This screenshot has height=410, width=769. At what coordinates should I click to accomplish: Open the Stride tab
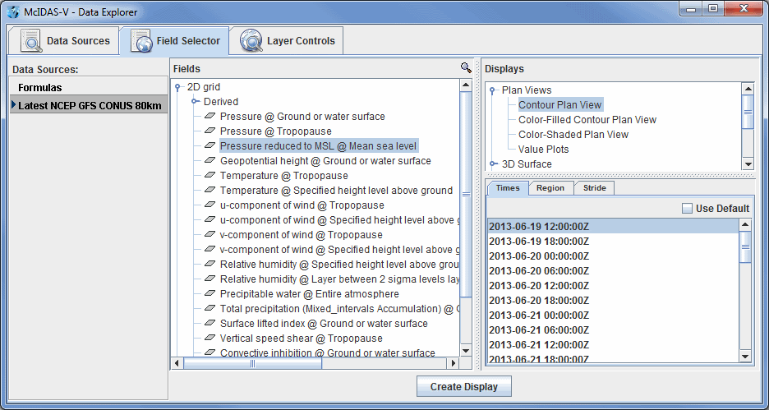594,188
